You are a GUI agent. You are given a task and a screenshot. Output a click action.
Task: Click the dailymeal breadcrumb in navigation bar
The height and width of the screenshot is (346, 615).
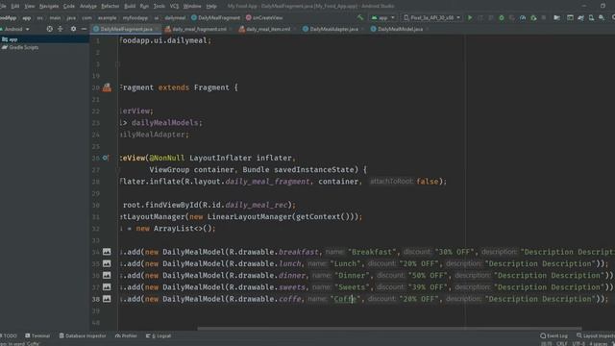click(x=175, y=17)
